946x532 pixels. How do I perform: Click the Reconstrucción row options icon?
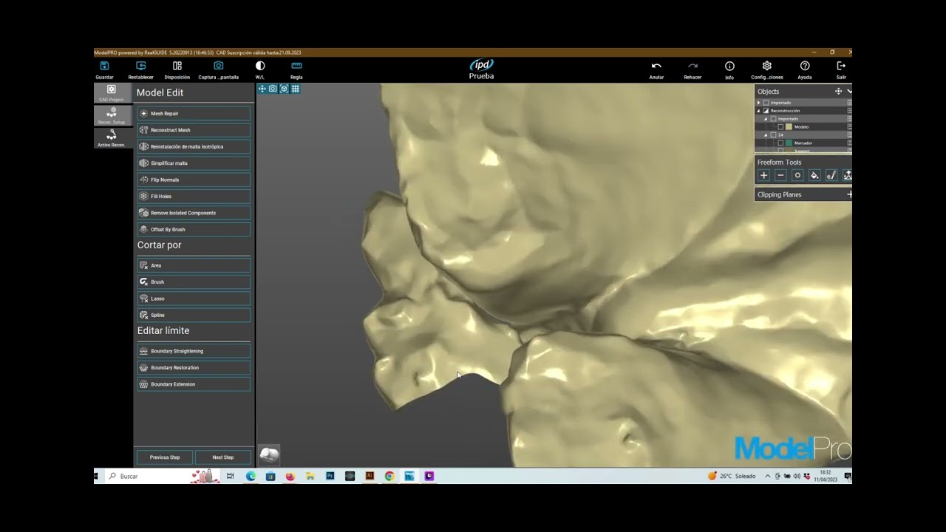click(x=849, y=110)
